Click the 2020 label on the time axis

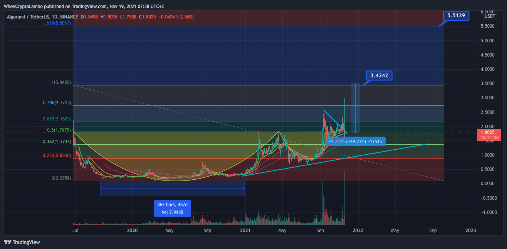(132, 231)
